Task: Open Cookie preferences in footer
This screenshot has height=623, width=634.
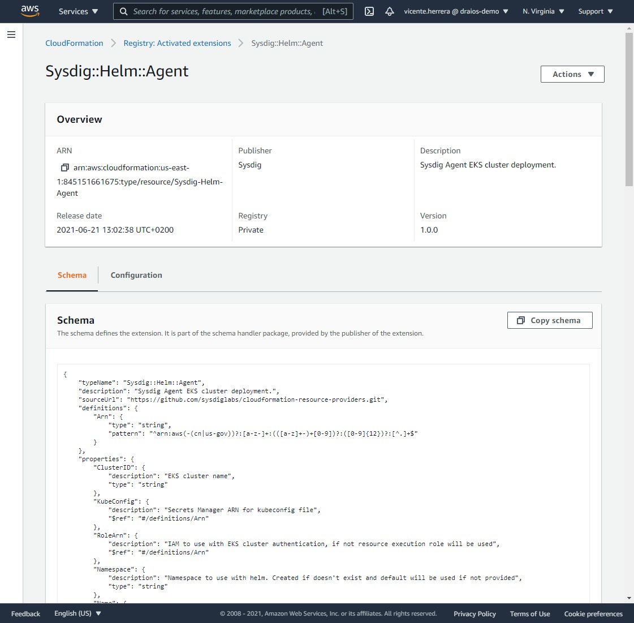Action: click(x=593, y=614)
